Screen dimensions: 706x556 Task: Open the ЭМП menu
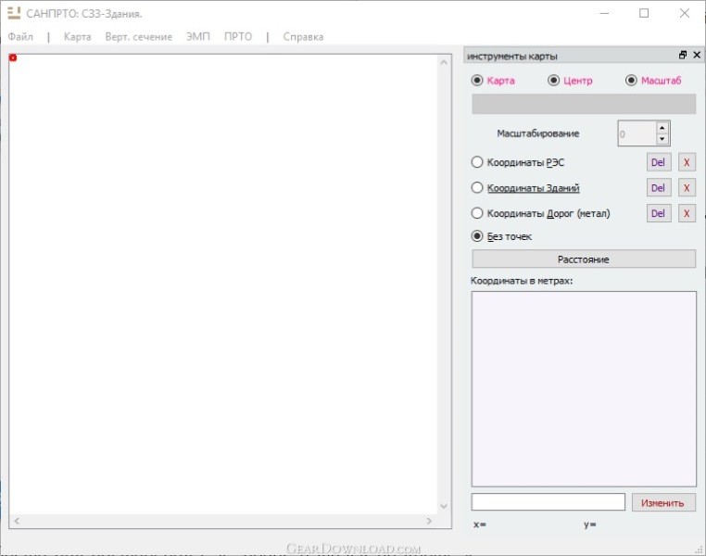tap(198, 36)
